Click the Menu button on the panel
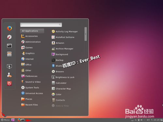The height and width of the screenshot is (122, 163). pyautogui.click(x=5, y=120)
